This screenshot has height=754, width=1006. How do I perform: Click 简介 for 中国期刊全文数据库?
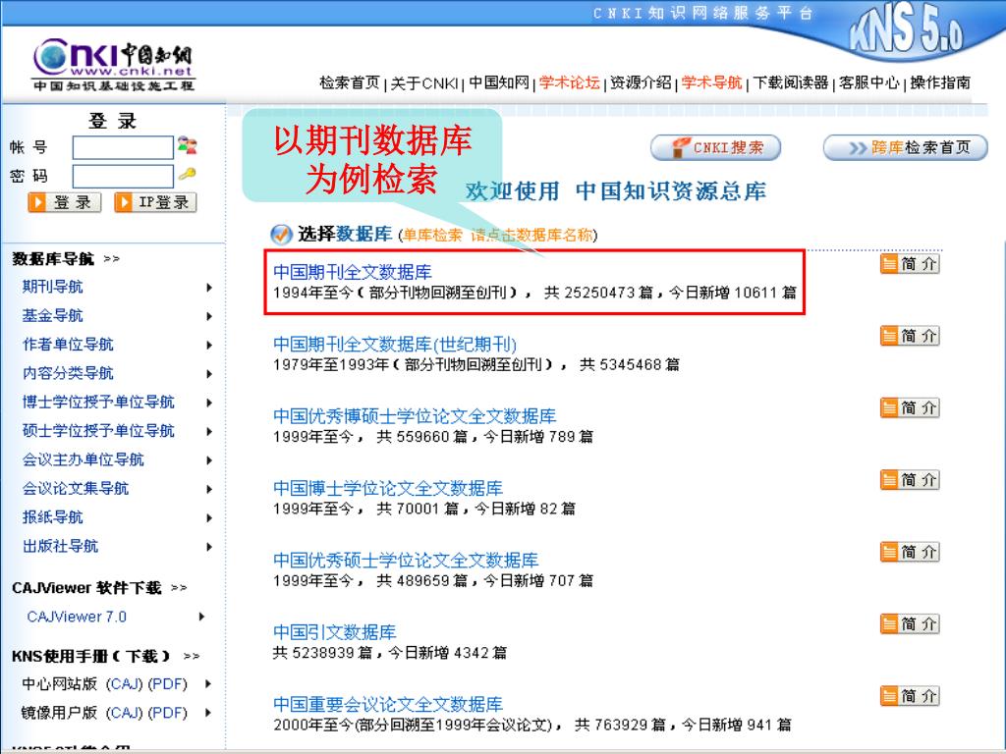910,263
